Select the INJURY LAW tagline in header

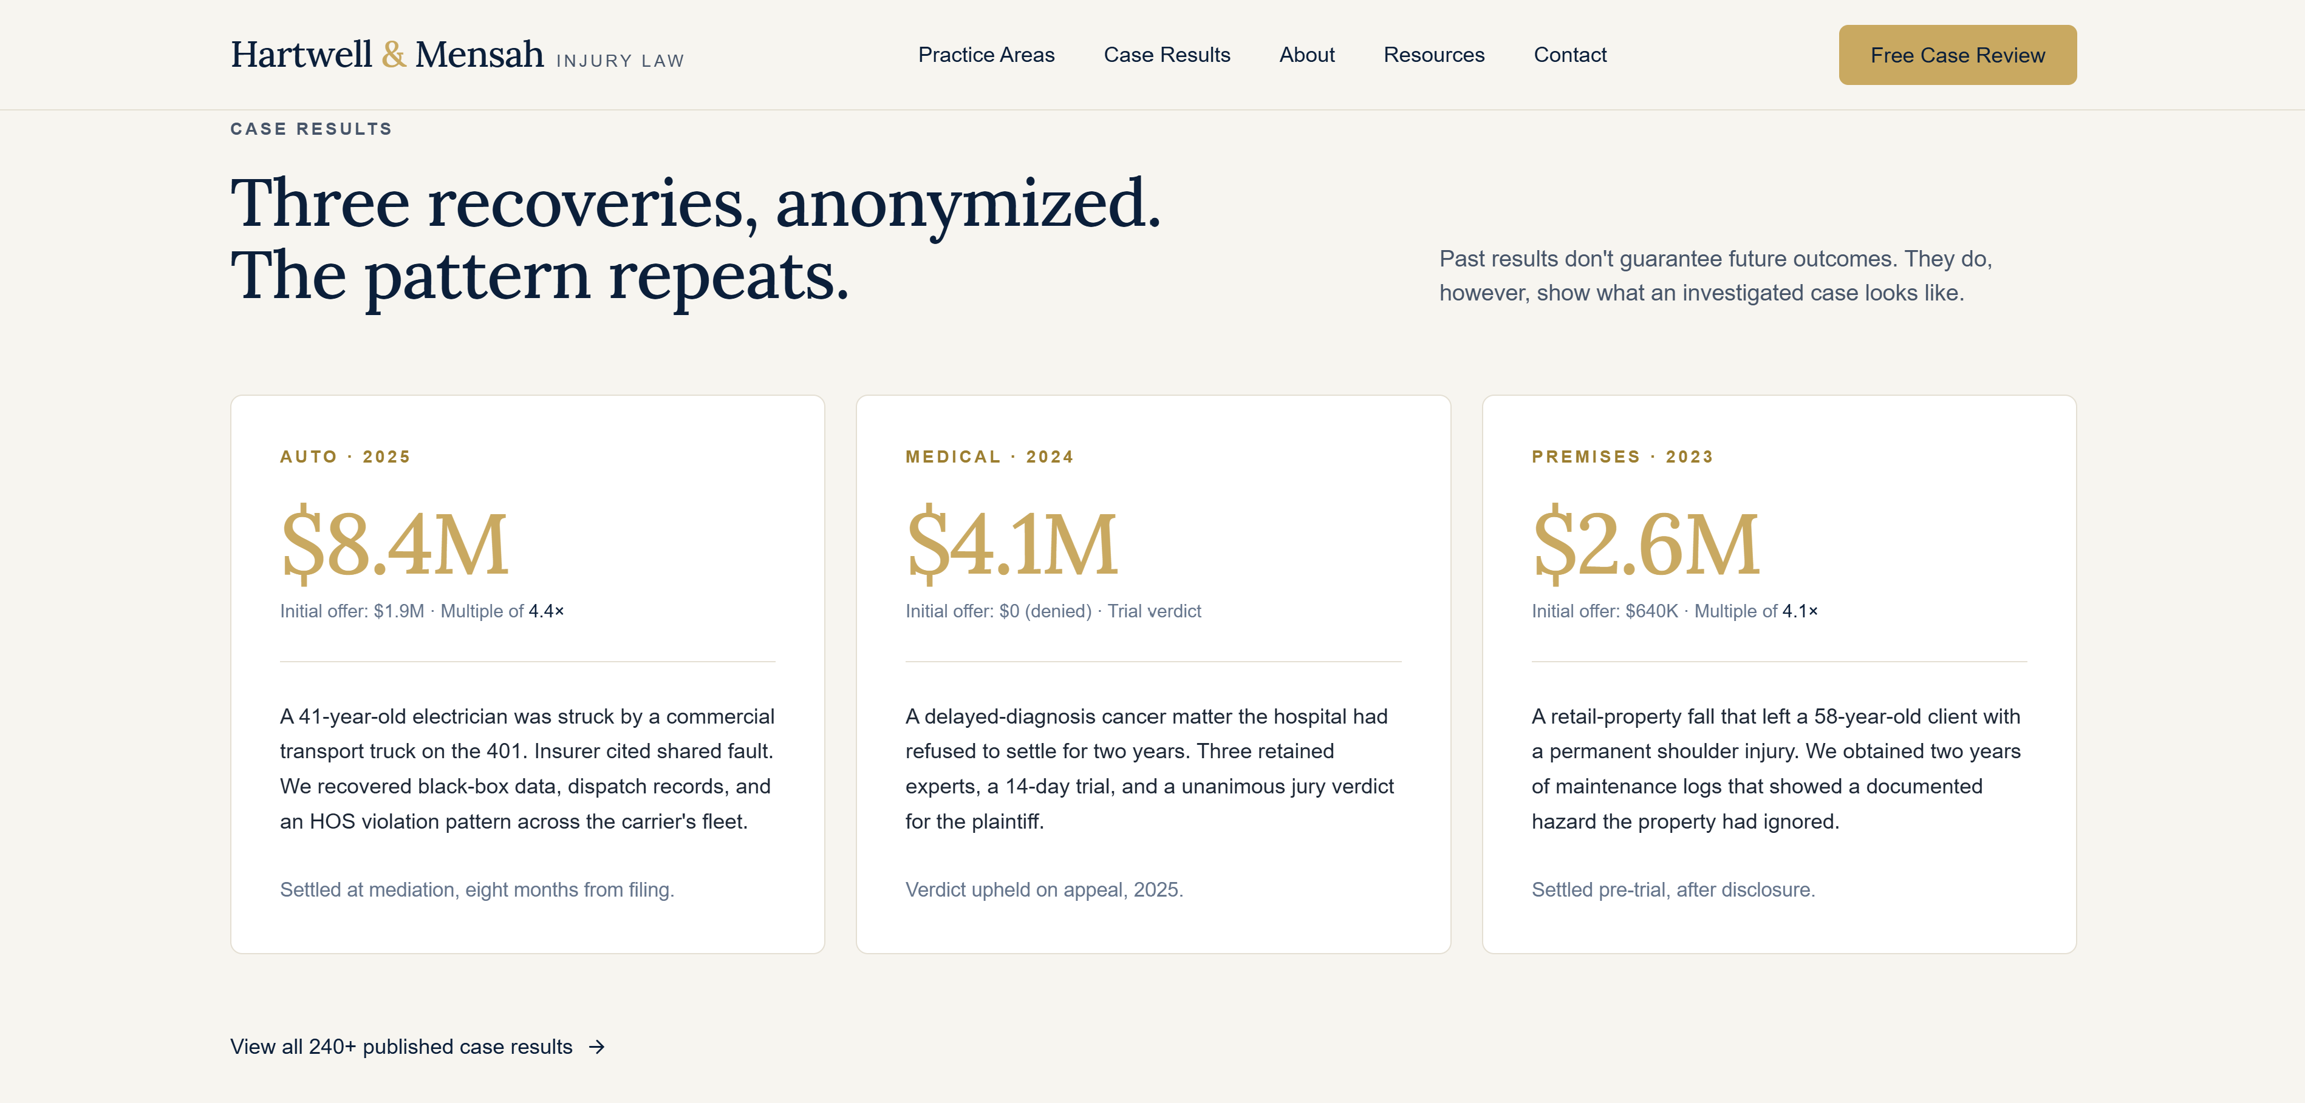coord(620,61)
